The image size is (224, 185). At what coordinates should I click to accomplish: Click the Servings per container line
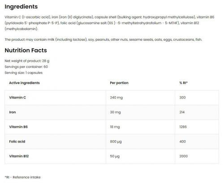[x=26, y=67]
